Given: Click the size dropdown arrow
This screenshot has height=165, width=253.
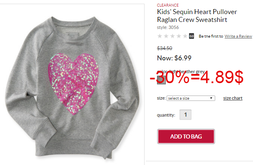Looking at the screenshot, I should click(211, 98).
